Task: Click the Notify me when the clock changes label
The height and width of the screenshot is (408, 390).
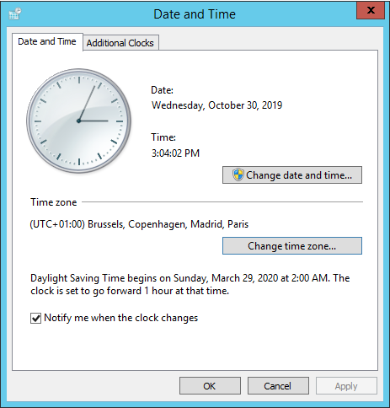Action: point(121,318)
